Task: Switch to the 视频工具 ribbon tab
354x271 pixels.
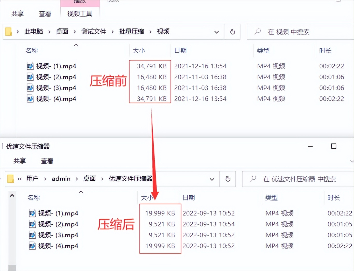Action: (x=80, y=14)
